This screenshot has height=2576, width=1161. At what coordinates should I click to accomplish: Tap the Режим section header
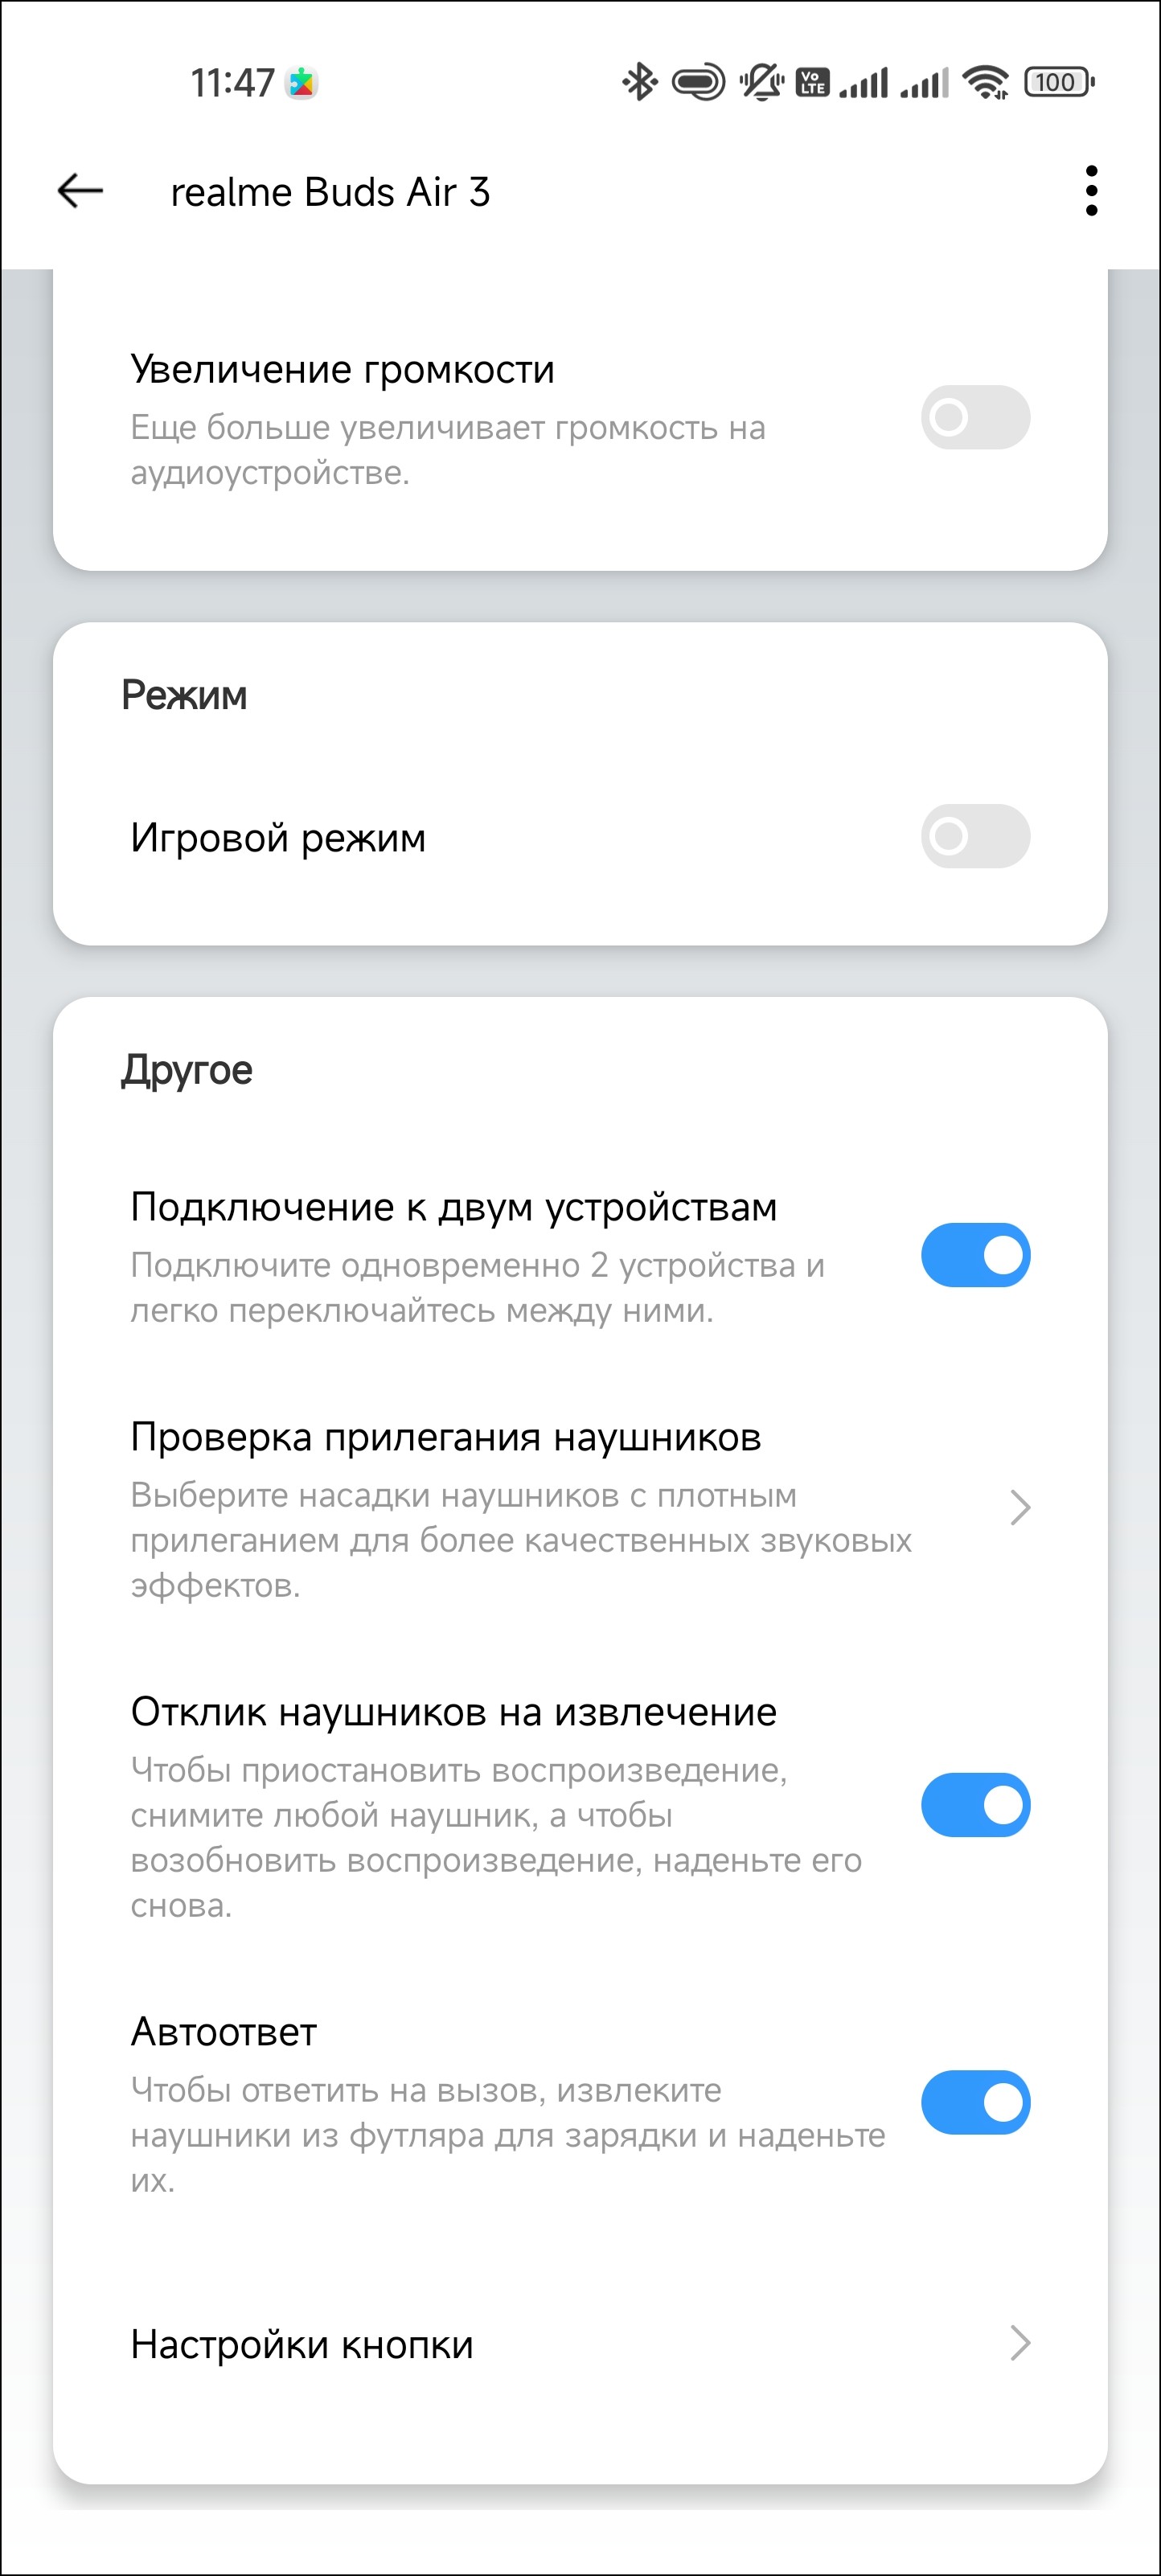[184, 695]
